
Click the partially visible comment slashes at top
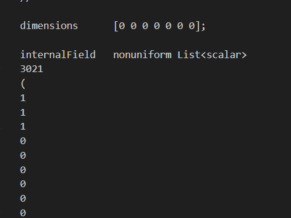[25, 1]
